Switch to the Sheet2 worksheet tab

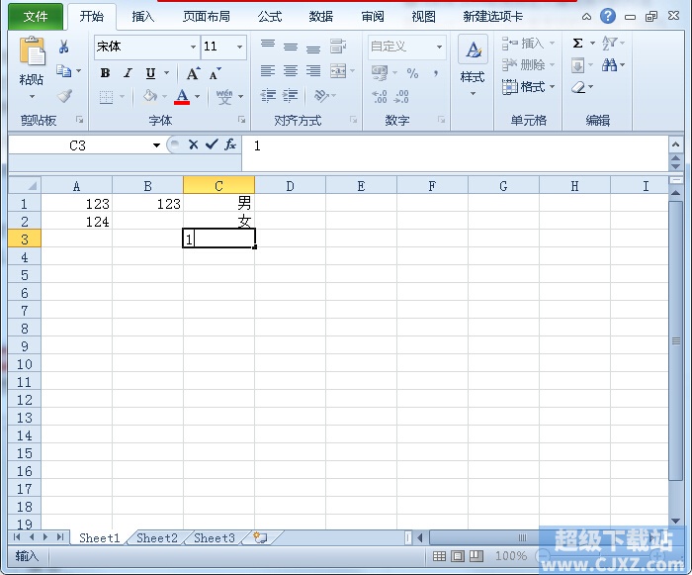157,537
